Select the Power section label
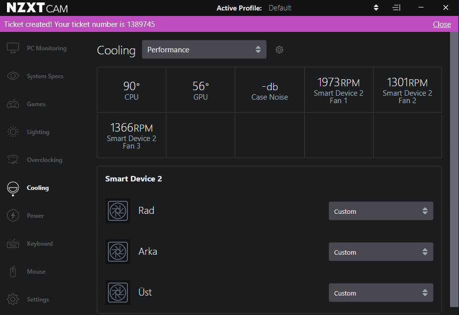This screenshot has height=315, width=459. (35, 216)
